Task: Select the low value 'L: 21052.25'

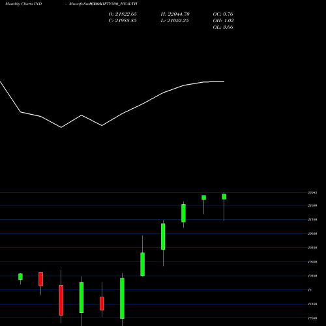Action: 175,20
